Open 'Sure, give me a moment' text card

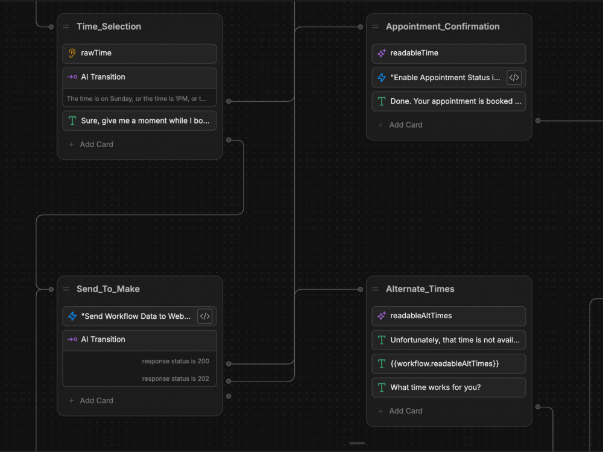click(x=140, y=121)
